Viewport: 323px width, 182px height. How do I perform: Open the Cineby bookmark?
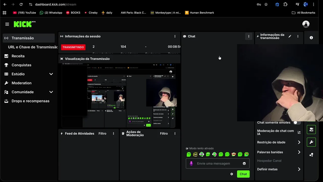91,13
